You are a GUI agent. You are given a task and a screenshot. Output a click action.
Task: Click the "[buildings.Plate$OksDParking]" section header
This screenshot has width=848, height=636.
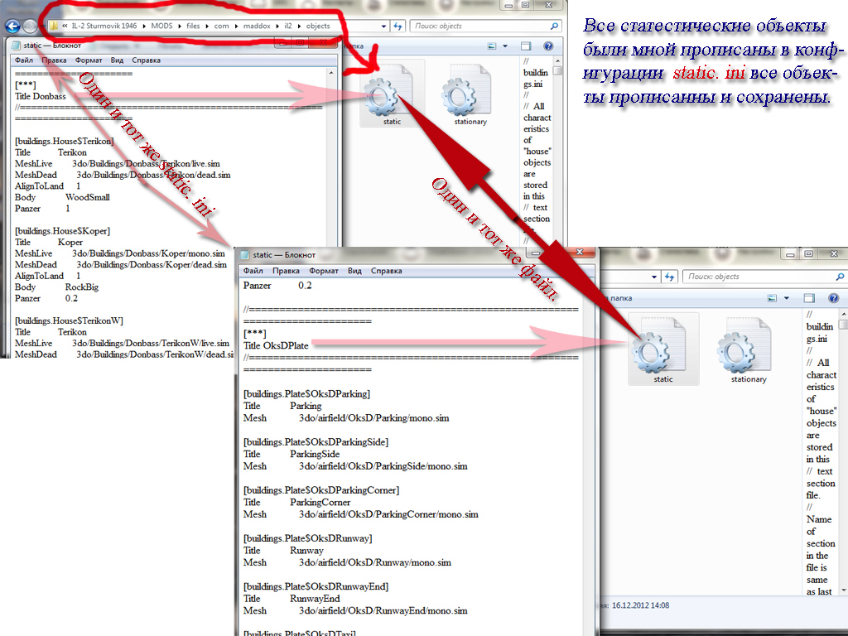(306, 393)
